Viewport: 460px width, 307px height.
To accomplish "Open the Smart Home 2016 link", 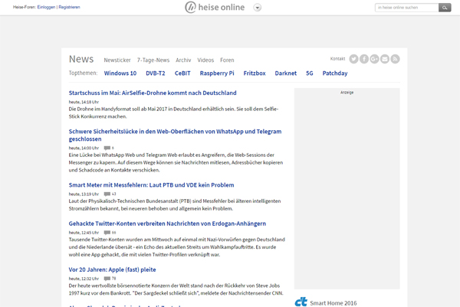I will [x=333, y=303].
